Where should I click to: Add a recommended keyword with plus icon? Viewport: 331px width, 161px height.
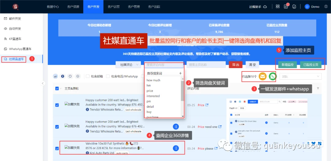click(x=180, y=73)
